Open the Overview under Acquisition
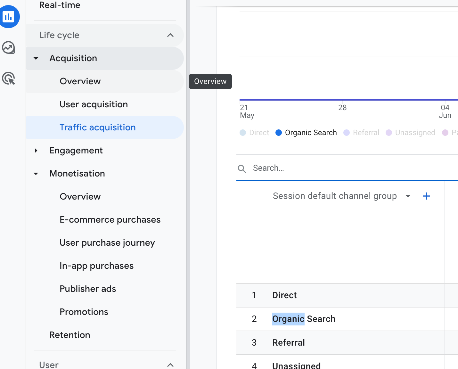 [x=80, y=81]
